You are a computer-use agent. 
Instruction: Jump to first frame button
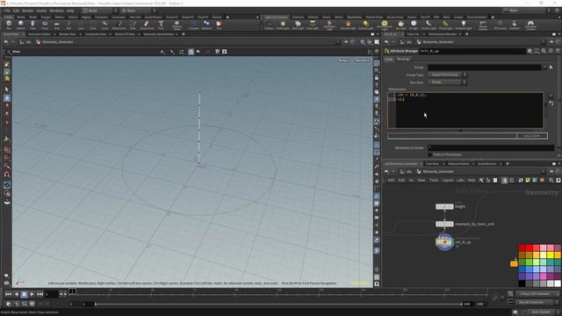pyautogui.click(x=8, y=294)
